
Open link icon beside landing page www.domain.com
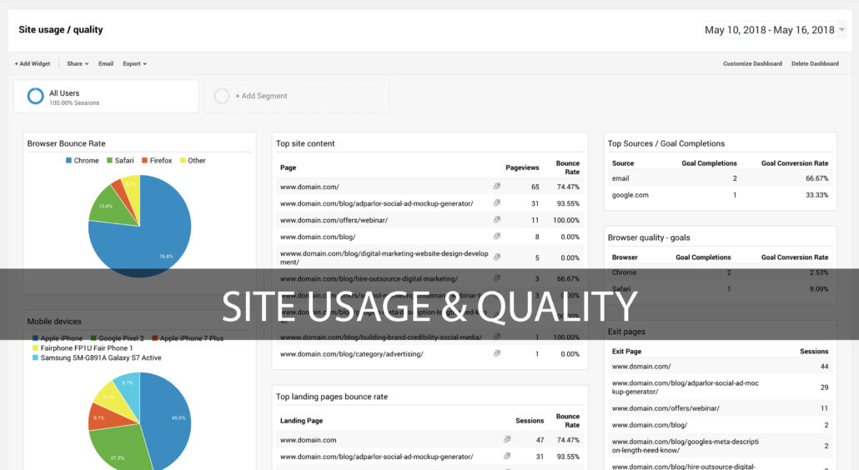[507, 439]
